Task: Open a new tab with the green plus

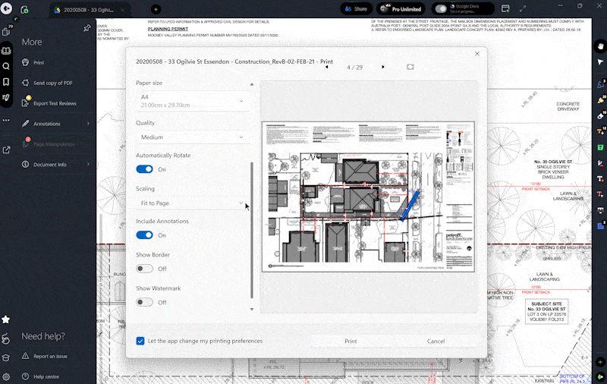Action: tap(156, 9)
